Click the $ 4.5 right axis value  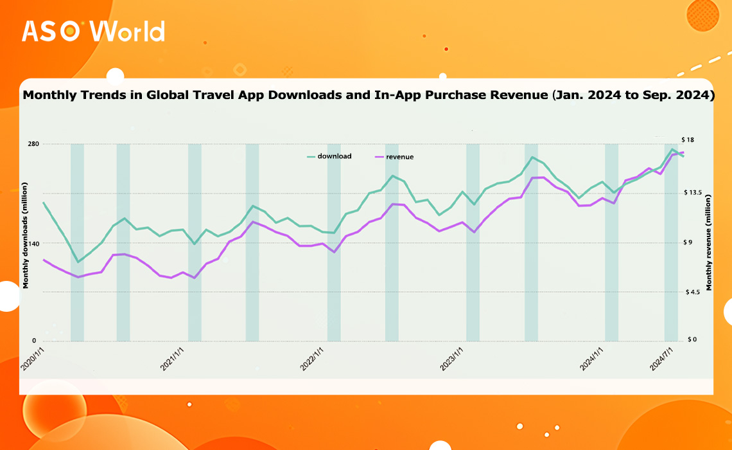[x=693, y=292]
